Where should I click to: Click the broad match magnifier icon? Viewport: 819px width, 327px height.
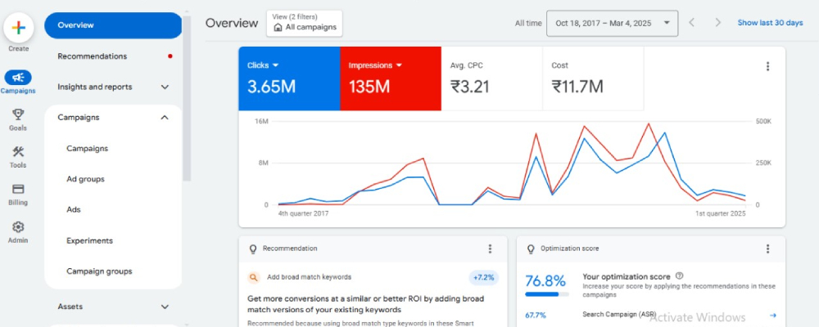click(x=253, y=277)
